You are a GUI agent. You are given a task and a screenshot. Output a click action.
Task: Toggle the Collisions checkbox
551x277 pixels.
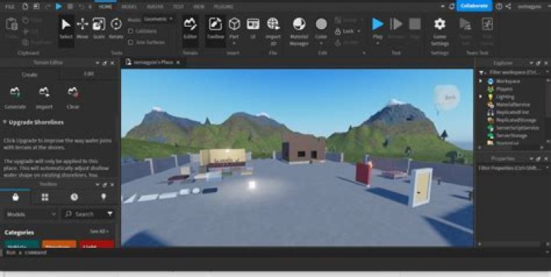click(x=131, y=31)
